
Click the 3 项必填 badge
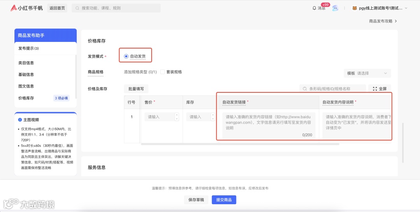[61, 98]
